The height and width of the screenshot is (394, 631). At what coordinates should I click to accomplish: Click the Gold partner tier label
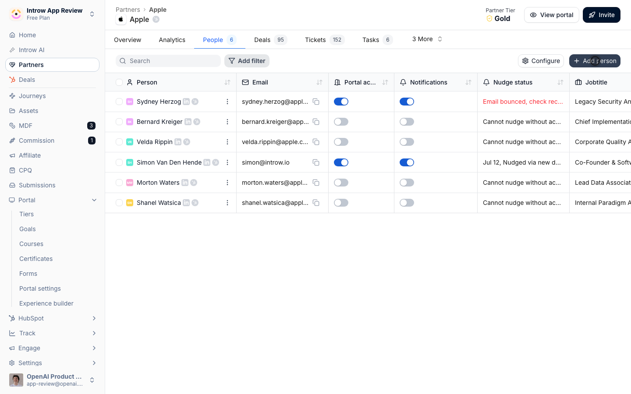(502, 18)
